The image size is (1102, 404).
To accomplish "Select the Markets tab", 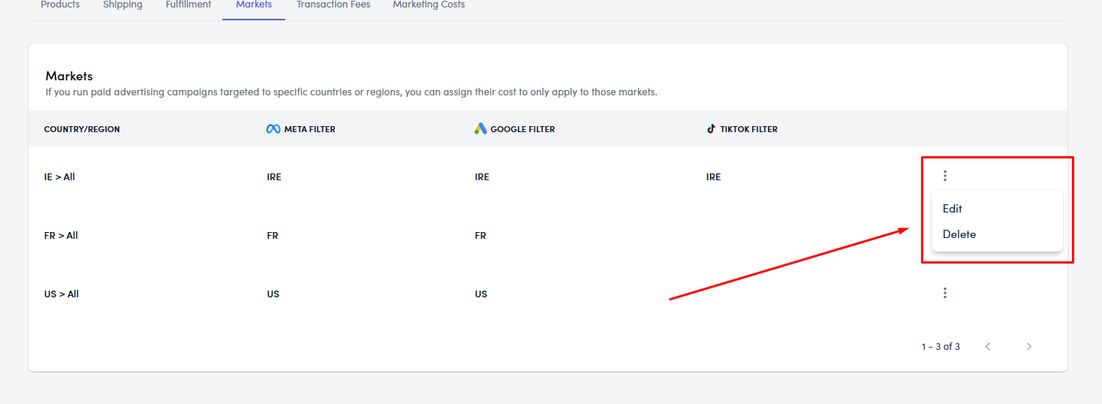I will [x=254, y=5].
